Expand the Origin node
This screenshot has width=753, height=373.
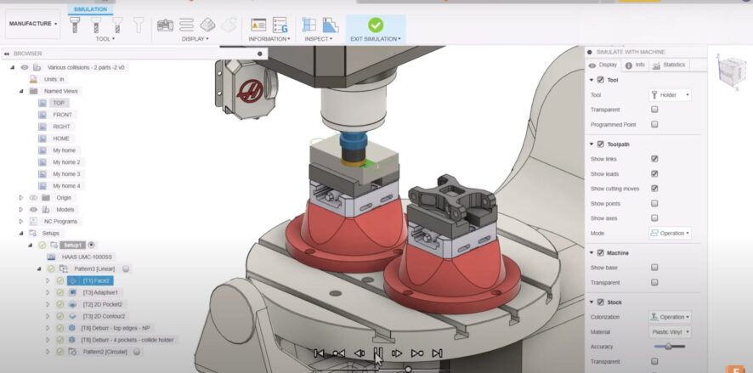[x=21, y=198]
